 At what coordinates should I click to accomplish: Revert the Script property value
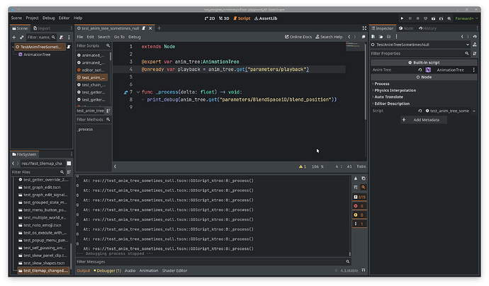(x=420, y=111)
